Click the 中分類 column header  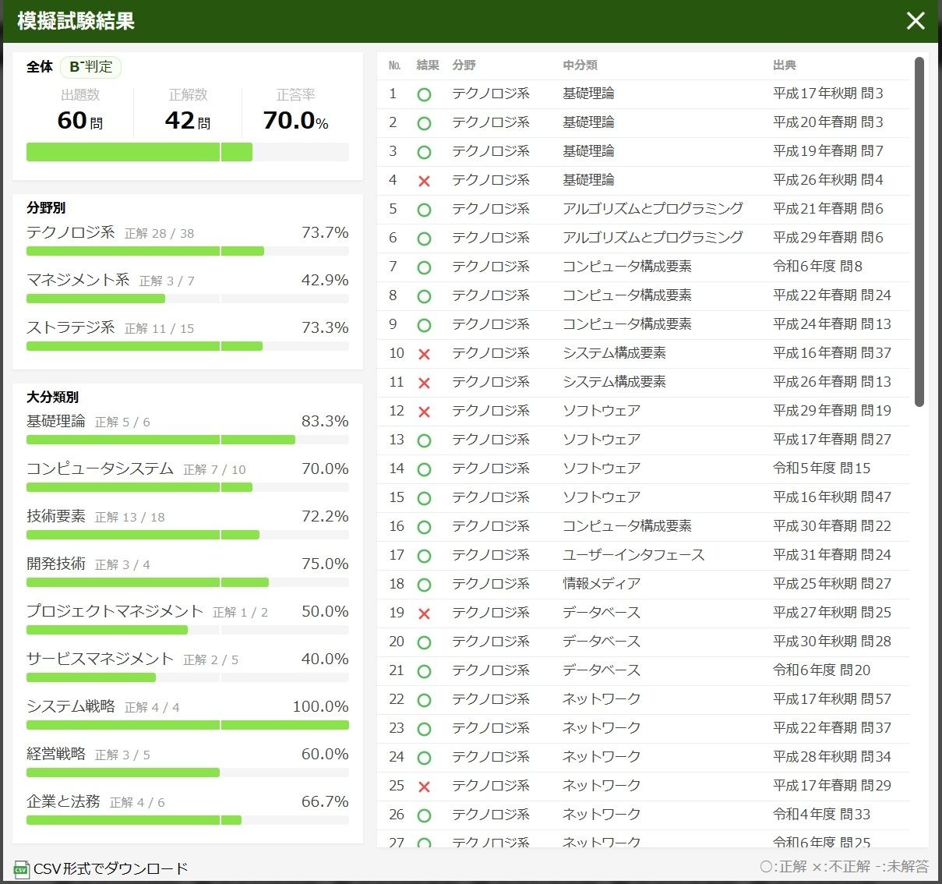(580, 65)
